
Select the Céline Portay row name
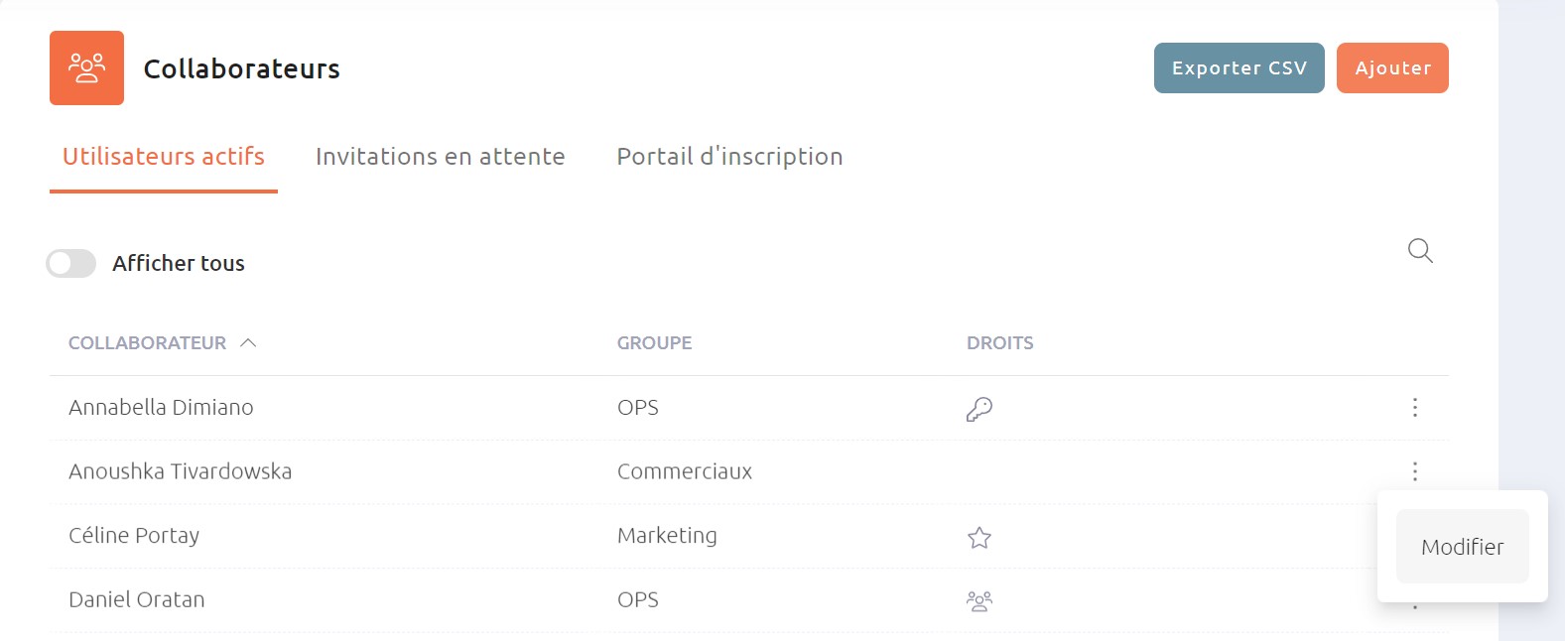[x=134, y=536]
